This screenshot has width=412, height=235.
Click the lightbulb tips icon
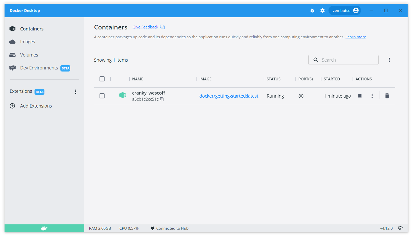[400, 228]
